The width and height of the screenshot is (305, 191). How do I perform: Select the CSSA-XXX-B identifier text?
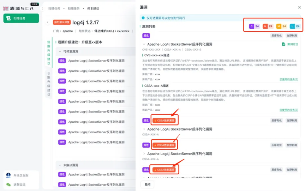point(193,50)
